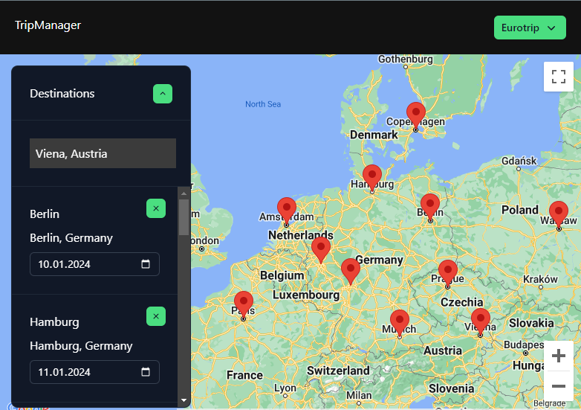The width and height of the screenshot is (581, 410).
Task: Click the Milan city label on map
Action: coord(359,395)
